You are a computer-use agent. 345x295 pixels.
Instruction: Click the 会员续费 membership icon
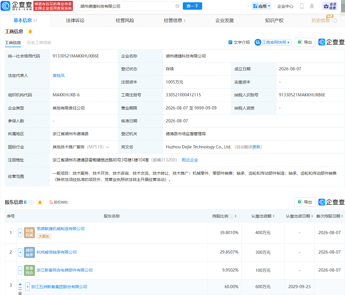(x=330, y=6)
